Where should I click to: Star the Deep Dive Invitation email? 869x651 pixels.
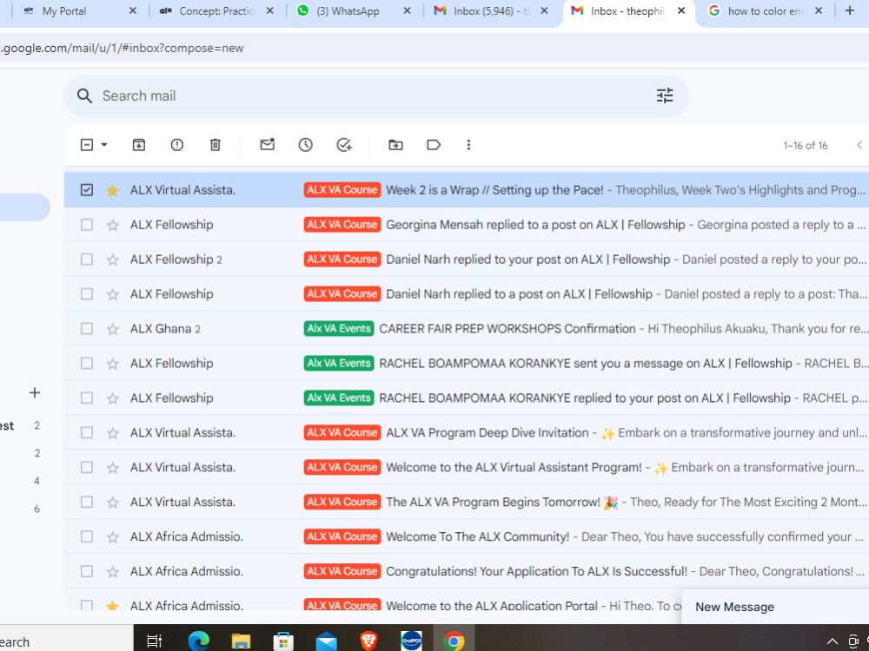112,433
